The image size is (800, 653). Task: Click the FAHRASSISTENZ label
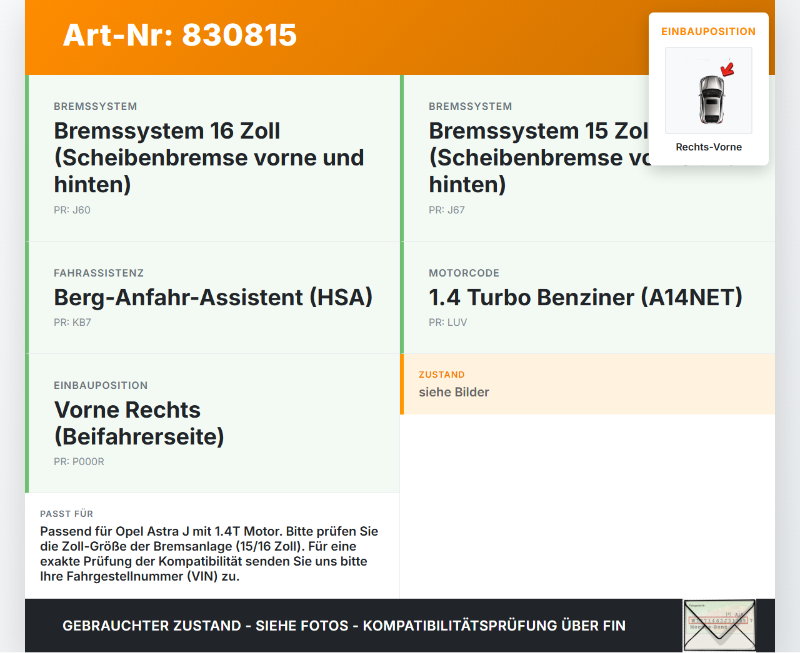pyautogui.click(x=99, y=273)
